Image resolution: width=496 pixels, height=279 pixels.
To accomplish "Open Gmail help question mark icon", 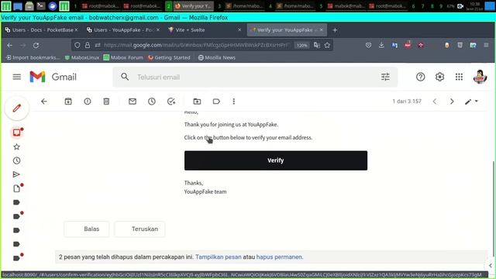I will [420, 77].
